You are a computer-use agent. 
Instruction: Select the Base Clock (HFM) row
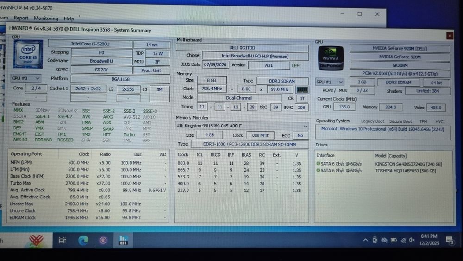point(88,176)
